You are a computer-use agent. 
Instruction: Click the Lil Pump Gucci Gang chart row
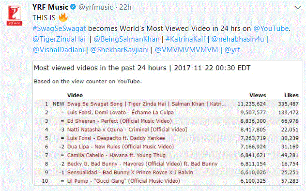click(x=167, y=181)
